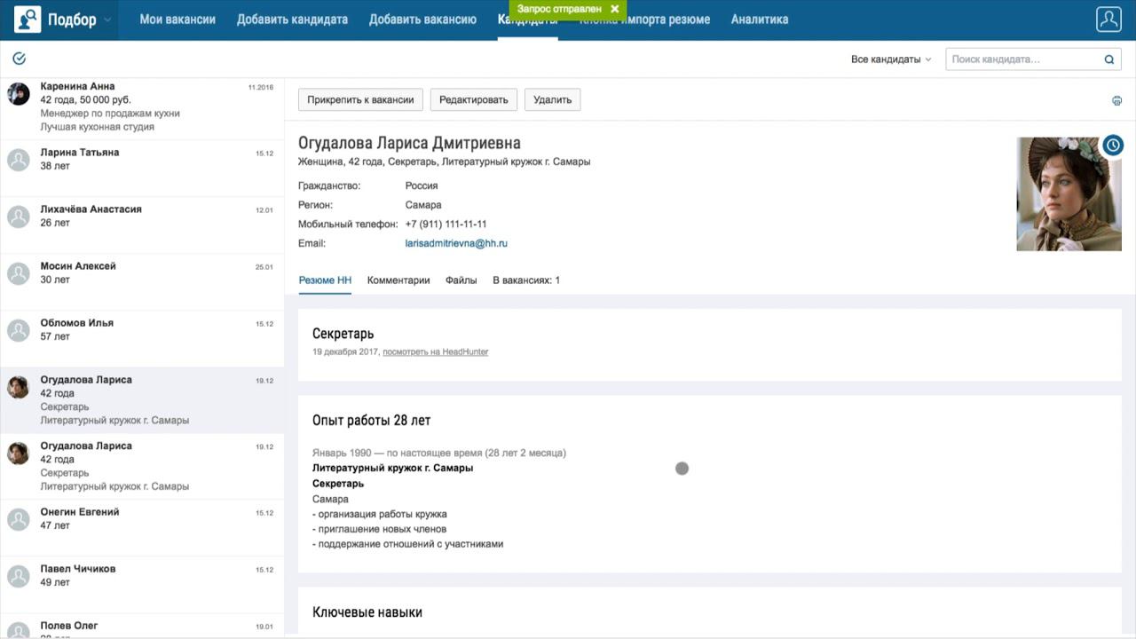
Task: Switch to Резюме HH tab
Action: 325,280
